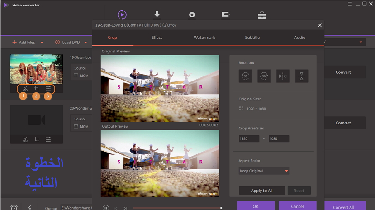Click the crop width field showing 1920
The height and width of the screenshot is (210, 375).
[249, 139]
